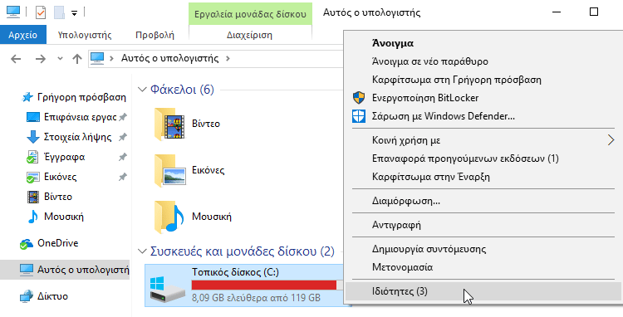Go up one folder level arrow
This screenshot has height=317, width=623.
coord(77,59)
